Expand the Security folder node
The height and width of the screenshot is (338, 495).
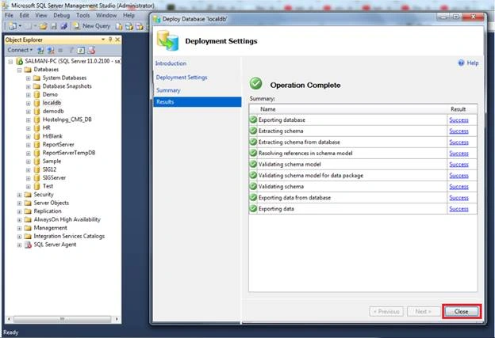point(19,195)
